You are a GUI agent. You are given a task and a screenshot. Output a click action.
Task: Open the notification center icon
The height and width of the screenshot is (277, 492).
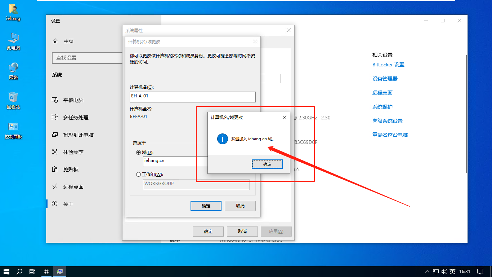pos(480,271)
